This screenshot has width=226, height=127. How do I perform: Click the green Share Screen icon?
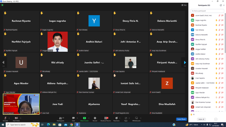coord(84,118)
